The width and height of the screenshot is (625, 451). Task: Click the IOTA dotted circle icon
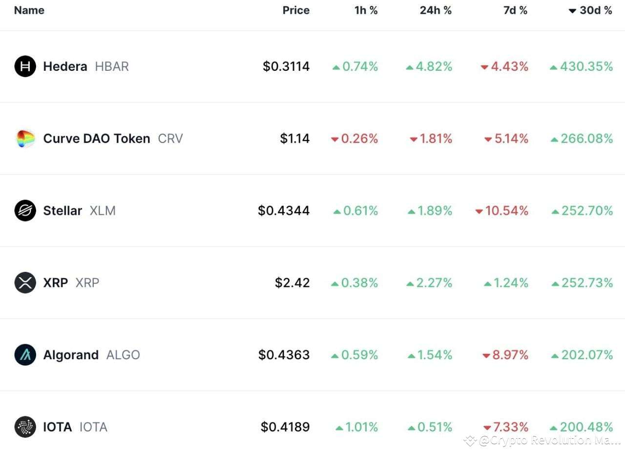pyautogui.click(x=25, y=427)
